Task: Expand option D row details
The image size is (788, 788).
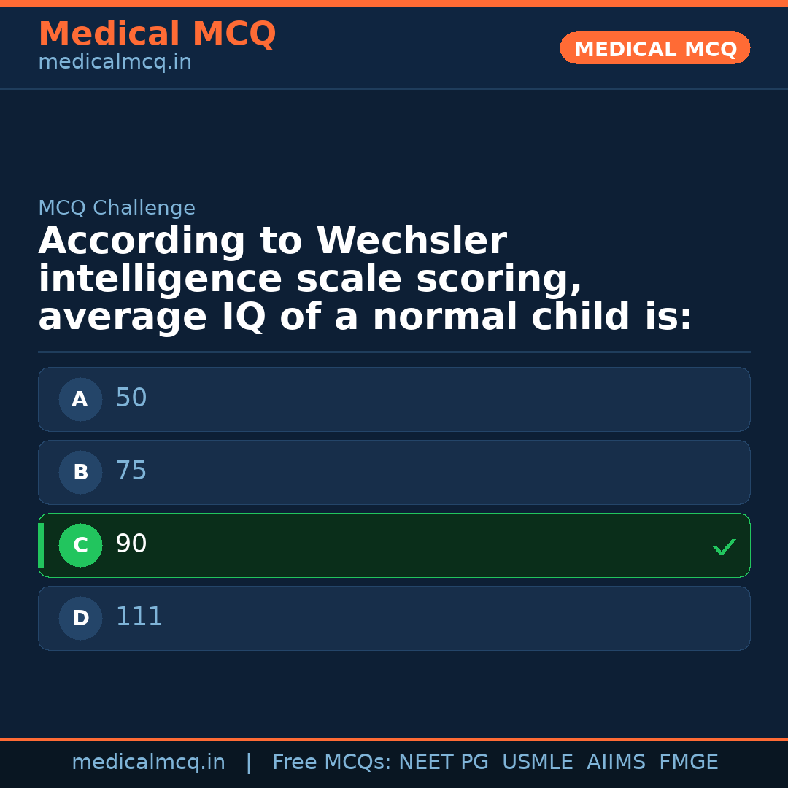Action: [x=394, y=618]
